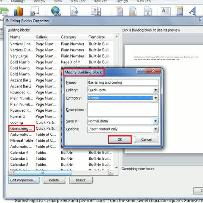Image resolution: width=203 pixels, height=203 pixels.
Task: Click the Edit Properties button
Action: pyautogui.click(x=24, y=180)
